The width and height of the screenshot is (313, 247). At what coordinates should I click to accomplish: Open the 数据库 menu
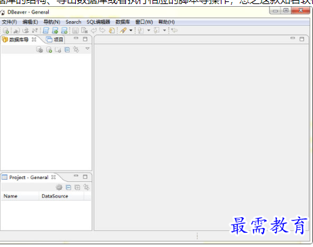click(x=123, y=22)
